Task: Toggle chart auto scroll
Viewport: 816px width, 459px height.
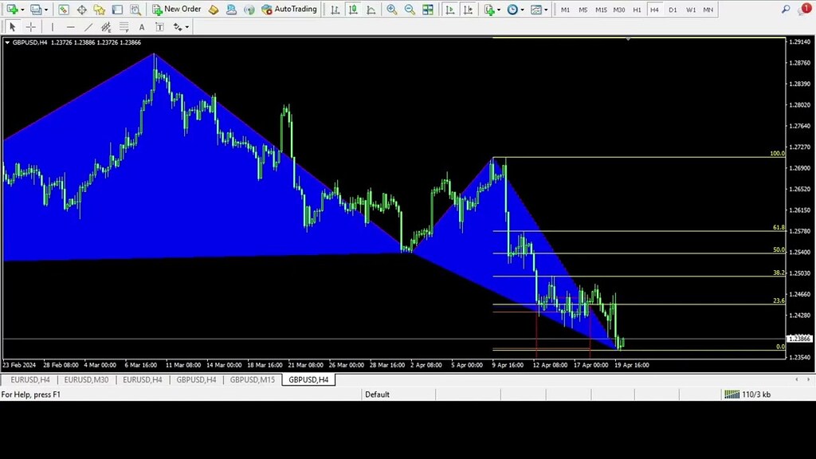Action: point(449,9)
